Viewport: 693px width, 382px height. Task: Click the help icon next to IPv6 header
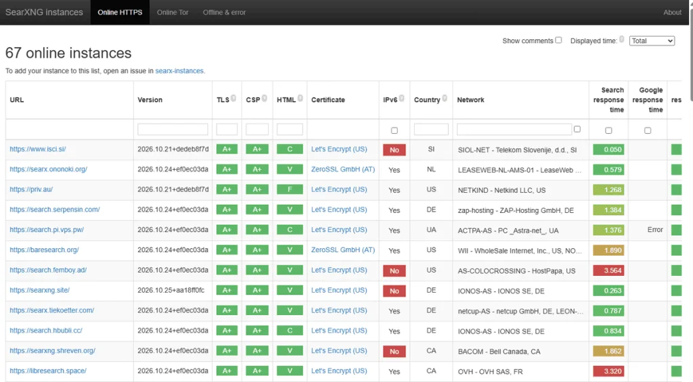coord(402,99)
